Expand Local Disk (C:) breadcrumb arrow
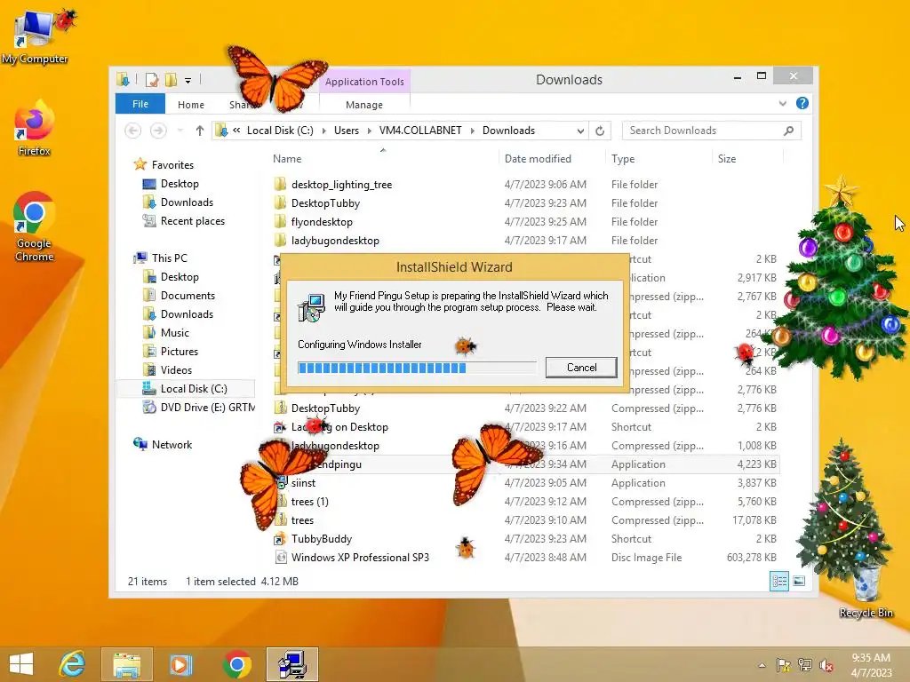 click(323, 131)
